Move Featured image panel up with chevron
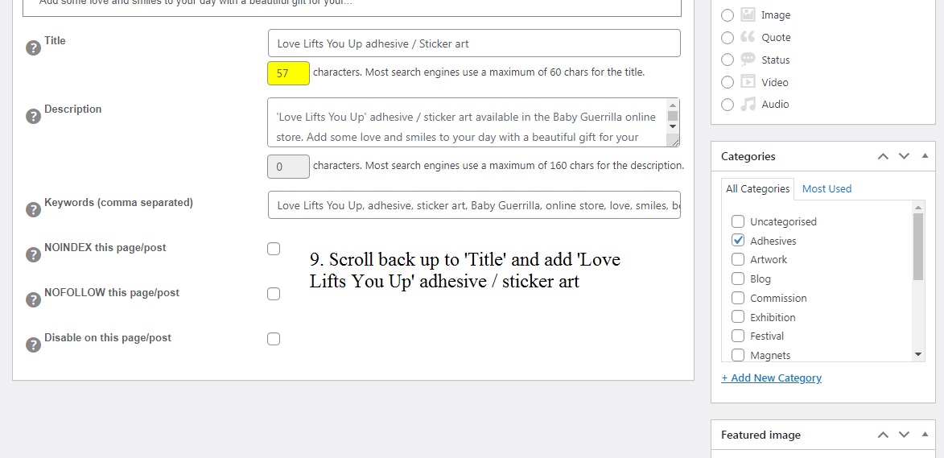 883,435
